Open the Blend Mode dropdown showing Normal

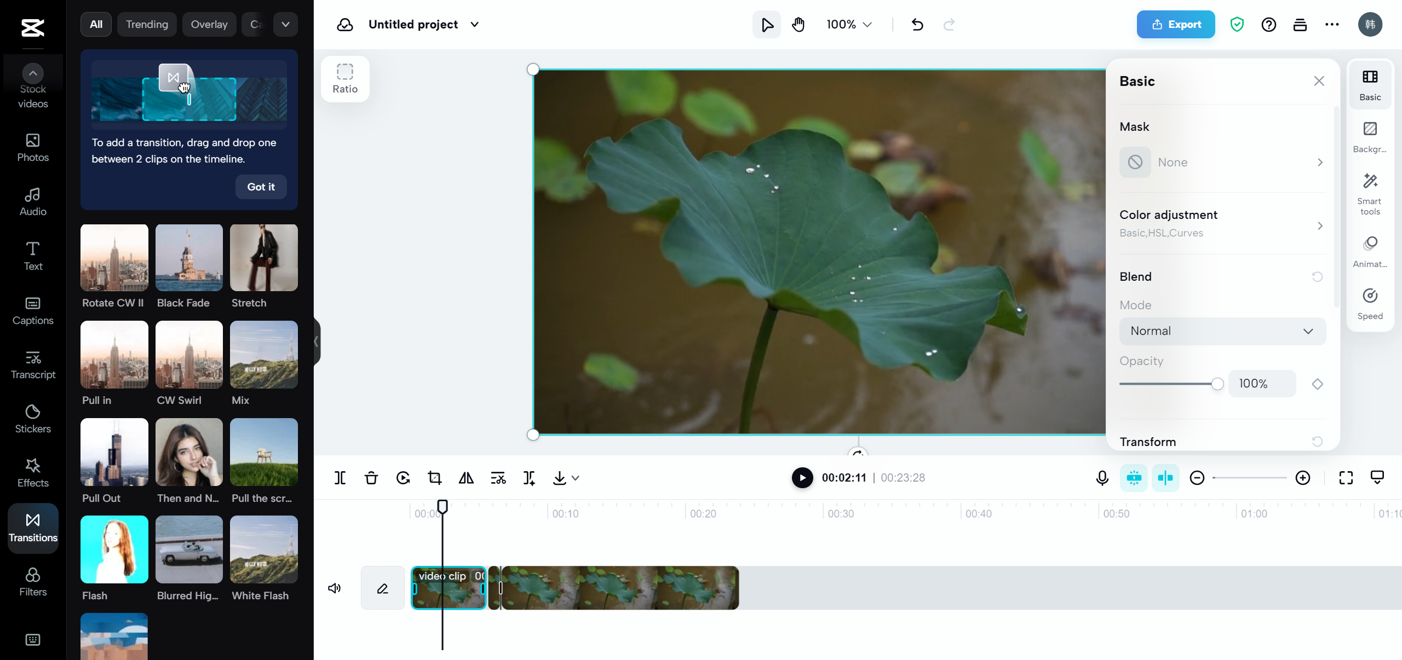click(x=1222, y=331)
